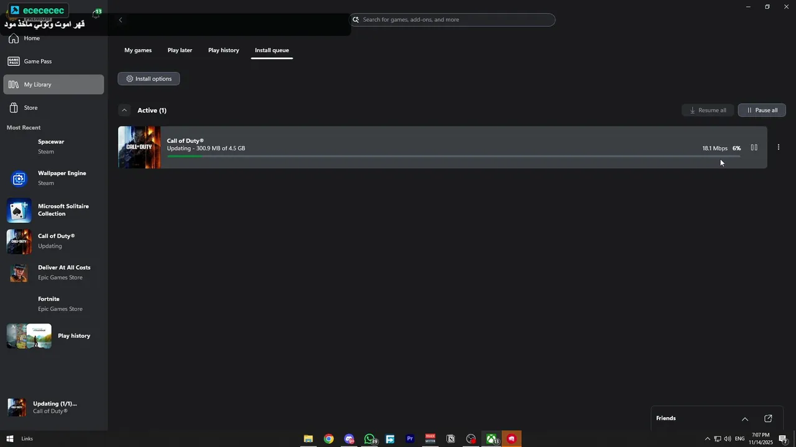Open Adobe Premiere Pro from taskbar
The width and height of the screenshot is (796, 447).
410,439
